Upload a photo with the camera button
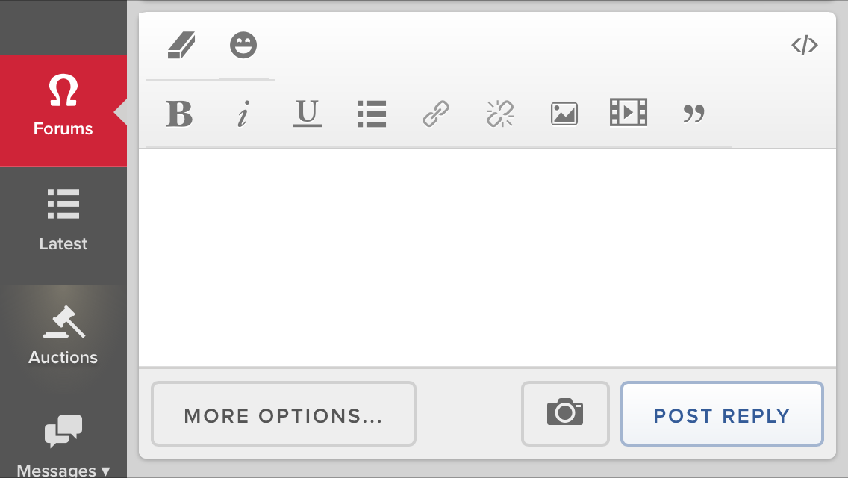 [565, 414]
